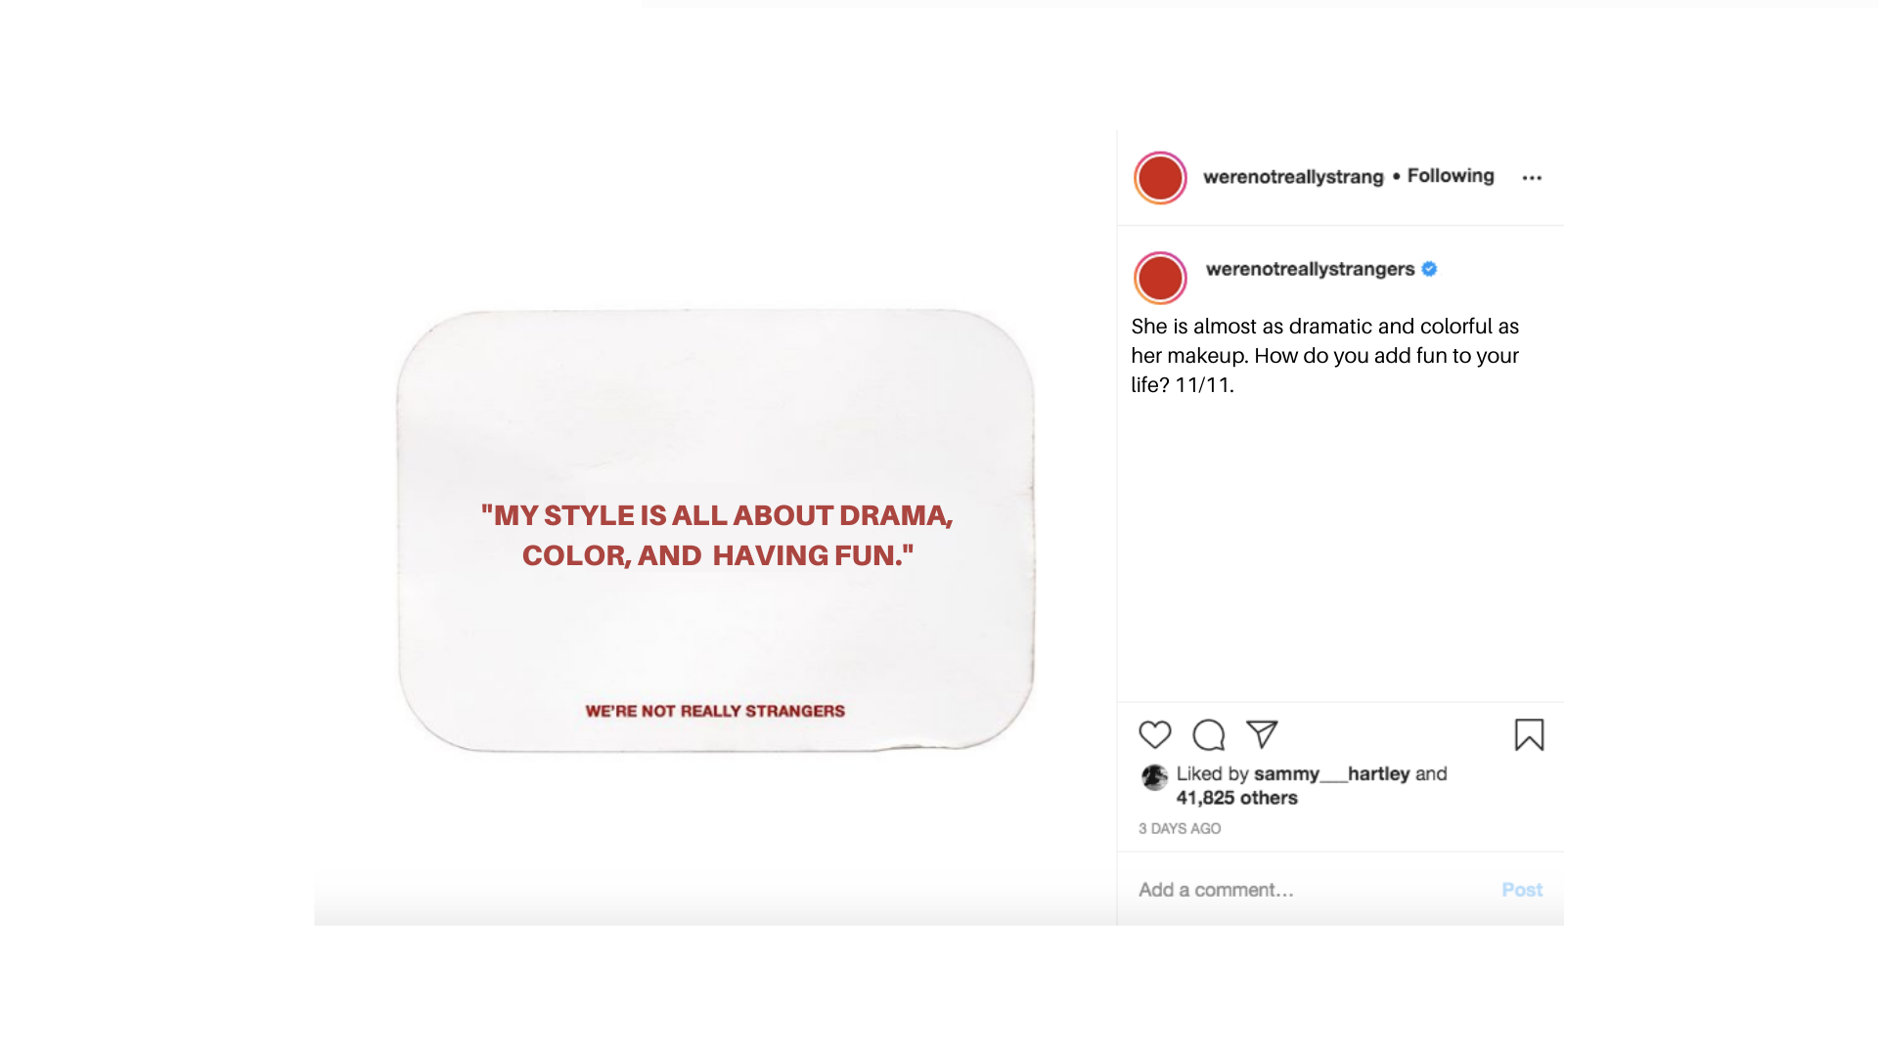1878x1056 pixels.
Task: Open the three-dot more options menu
Action: [1532, 178]
